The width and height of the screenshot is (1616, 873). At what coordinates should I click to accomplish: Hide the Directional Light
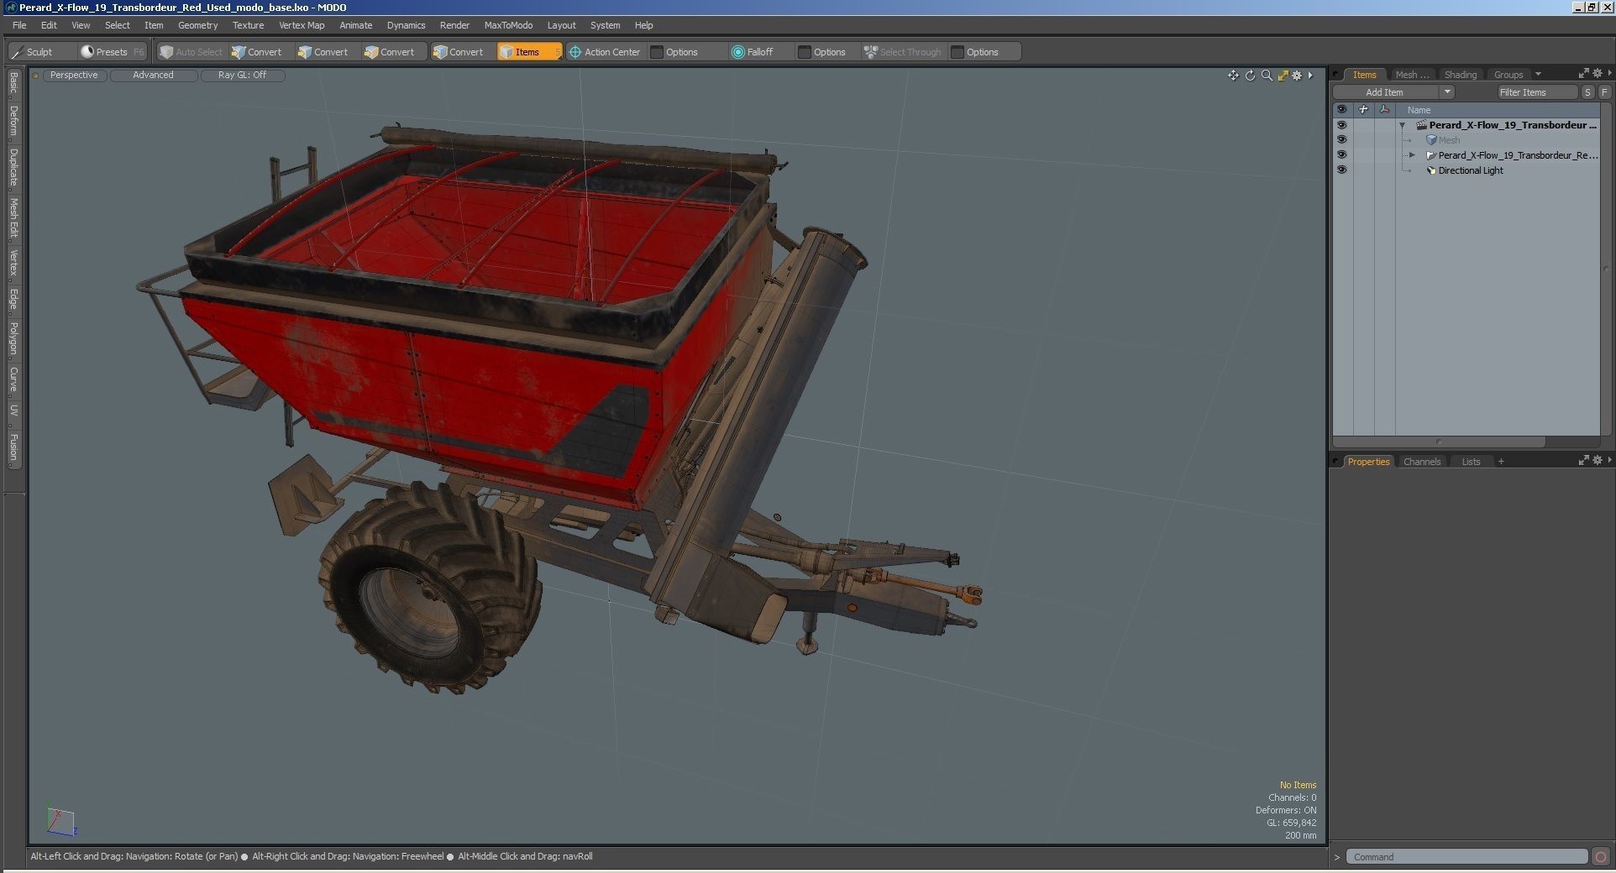pyautogui.click(x=1341, y=170)
